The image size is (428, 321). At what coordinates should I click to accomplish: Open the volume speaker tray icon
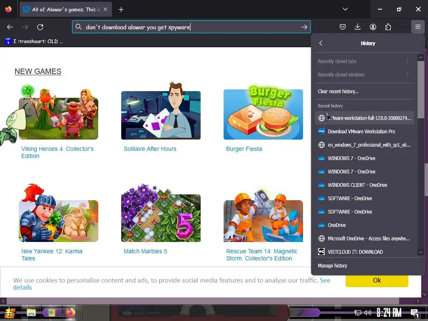(368, 313)
